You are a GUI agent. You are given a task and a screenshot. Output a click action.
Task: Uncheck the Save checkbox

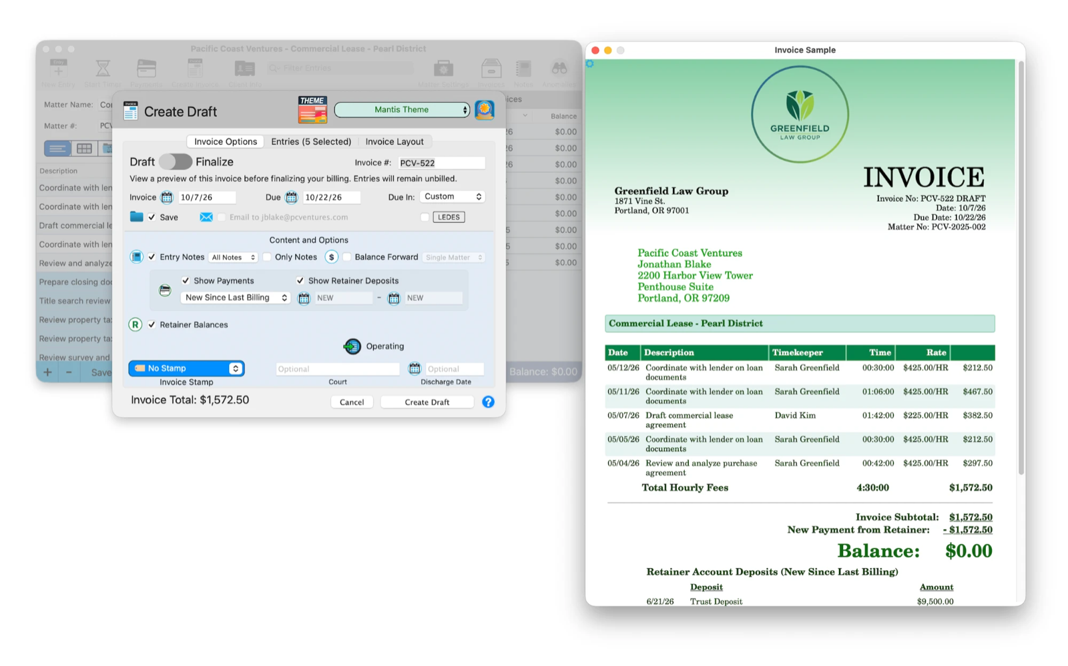coord(152,217)
